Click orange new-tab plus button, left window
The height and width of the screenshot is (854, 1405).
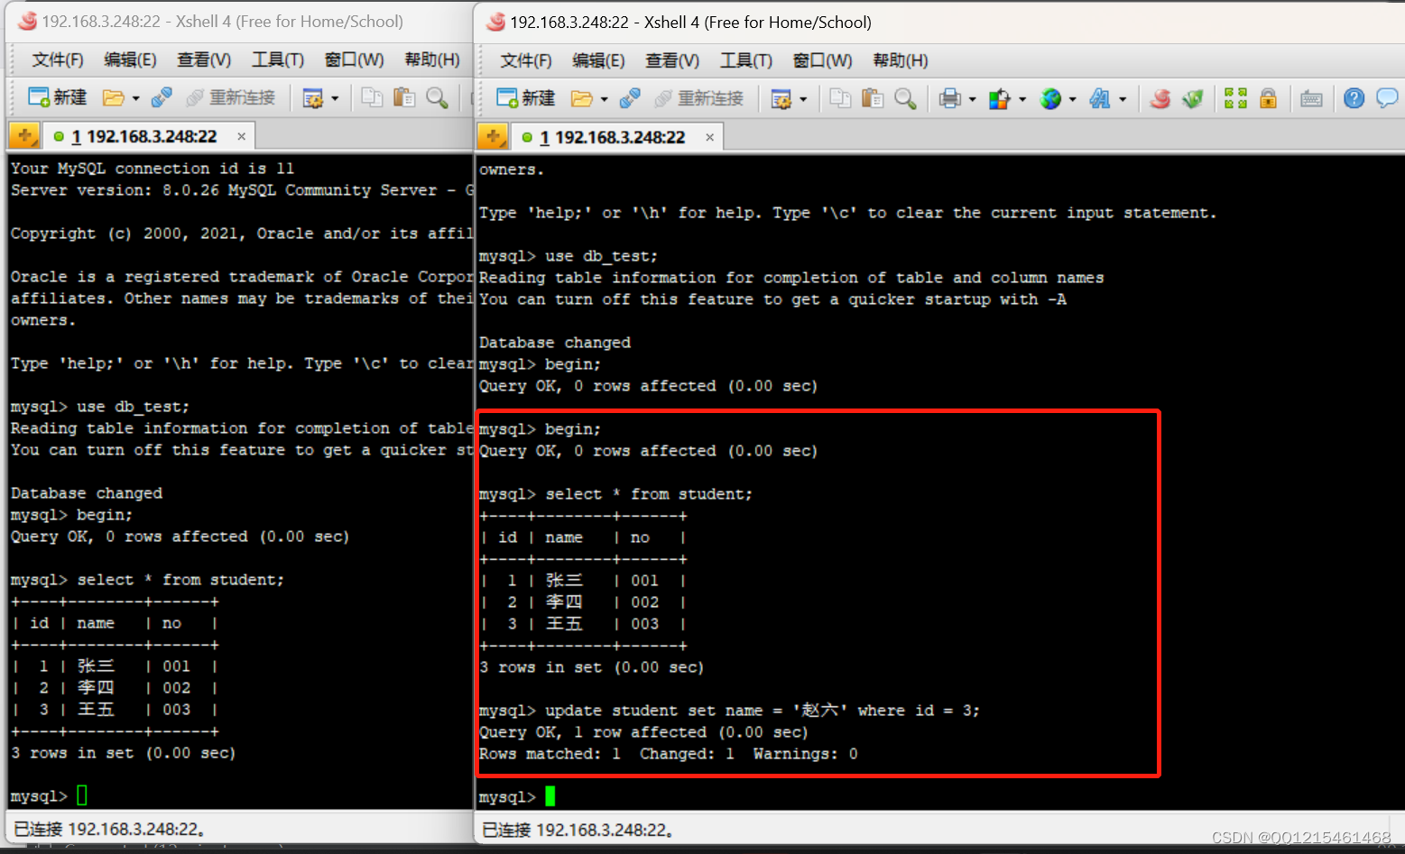point(24,135)
